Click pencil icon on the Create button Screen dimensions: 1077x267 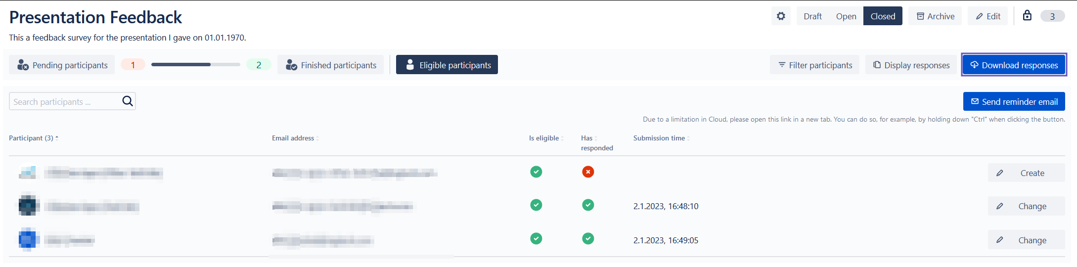point(1000,173)
